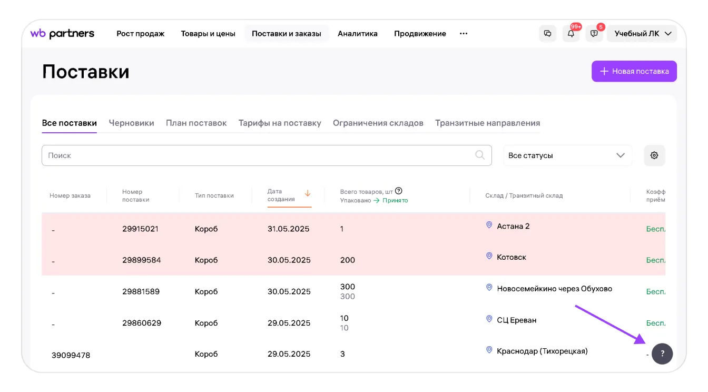Click the Новая поставка button
This screenshot has height=392, width=708.
point(634,71)
